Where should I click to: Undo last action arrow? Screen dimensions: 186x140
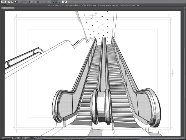click(x=21, y=2)
